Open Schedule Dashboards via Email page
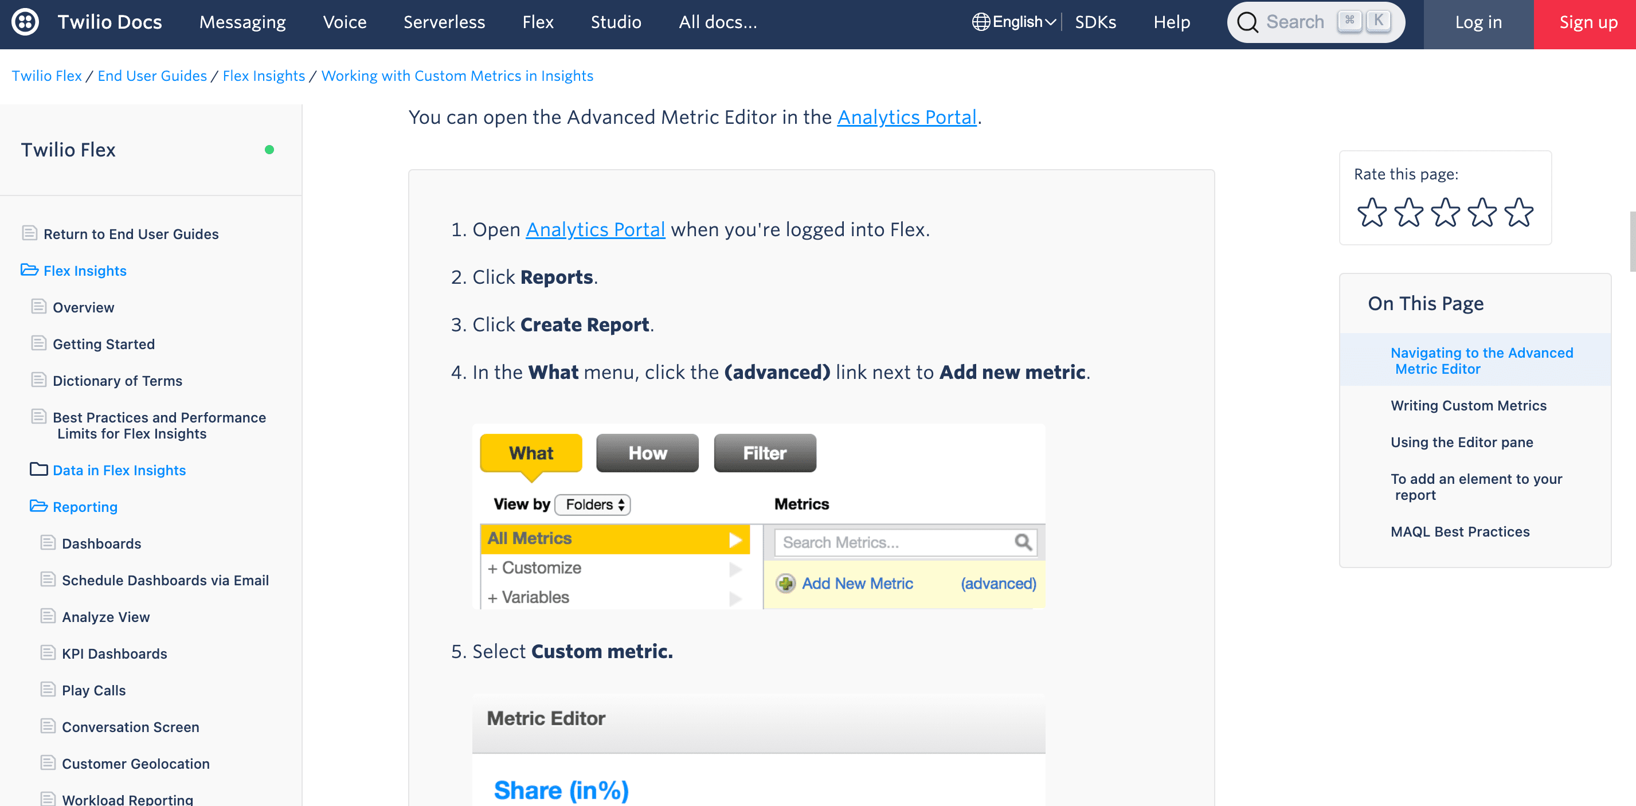Screen dimensions: 1636x806 [x=165, y=580]
